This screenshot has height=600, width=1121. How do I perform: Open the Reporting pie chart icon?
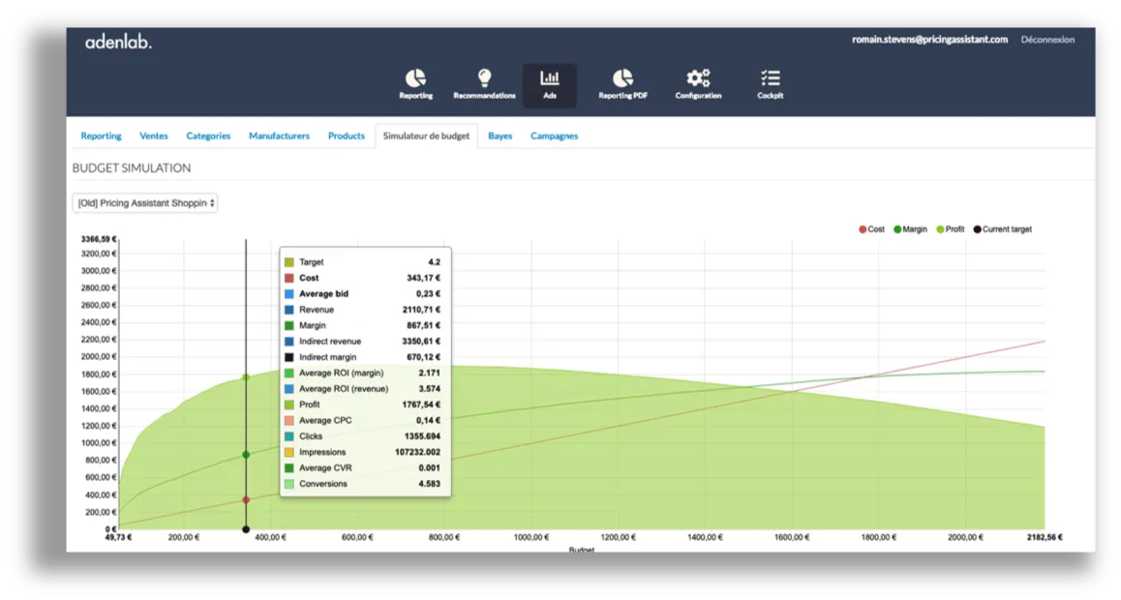tap(415, 84)
